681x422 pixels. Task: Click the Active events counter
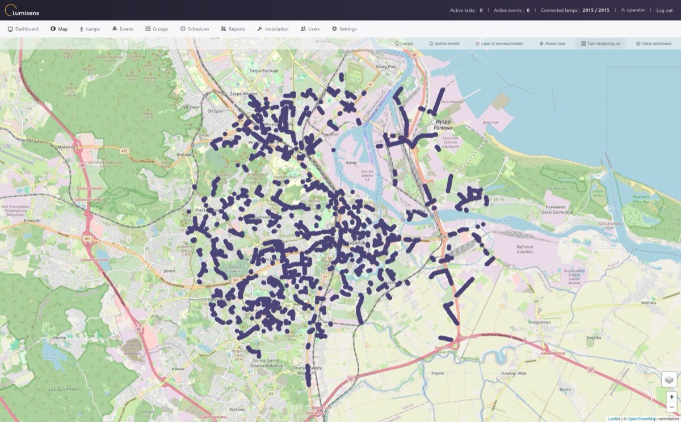point(511,10)
